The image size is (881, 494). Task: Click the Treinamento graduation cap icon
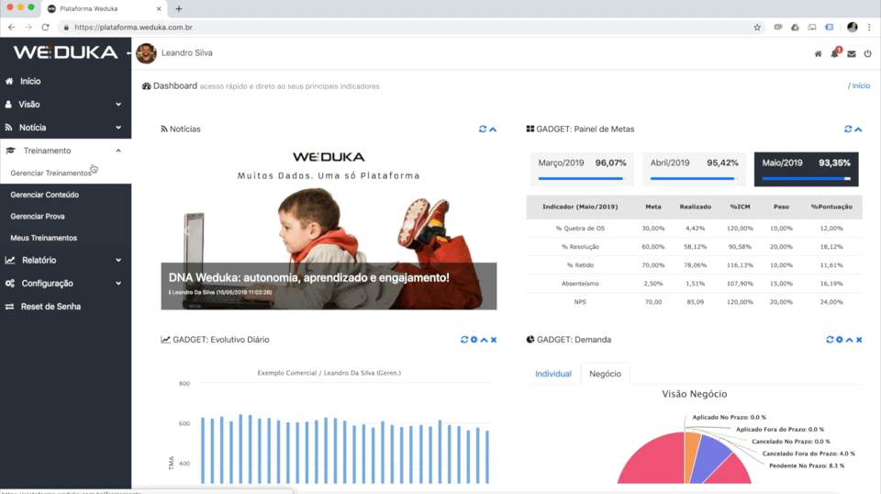11,151
